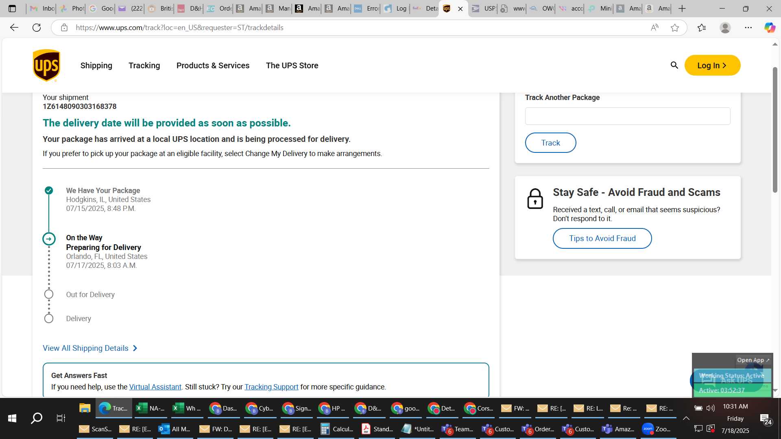
Task: Open The UPS Store menu
Action: (292, 65)
